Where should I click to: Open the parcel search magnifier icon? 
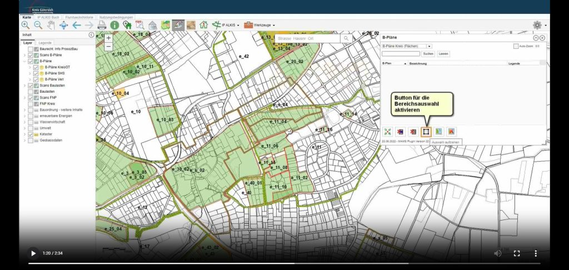point(139,25)
